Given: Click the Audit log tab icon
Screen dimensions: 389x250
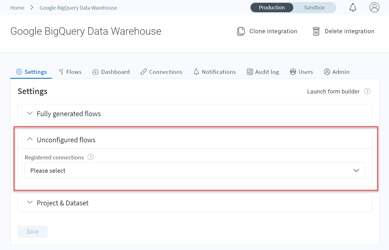Looking at the screenshot, I should 250,72.
